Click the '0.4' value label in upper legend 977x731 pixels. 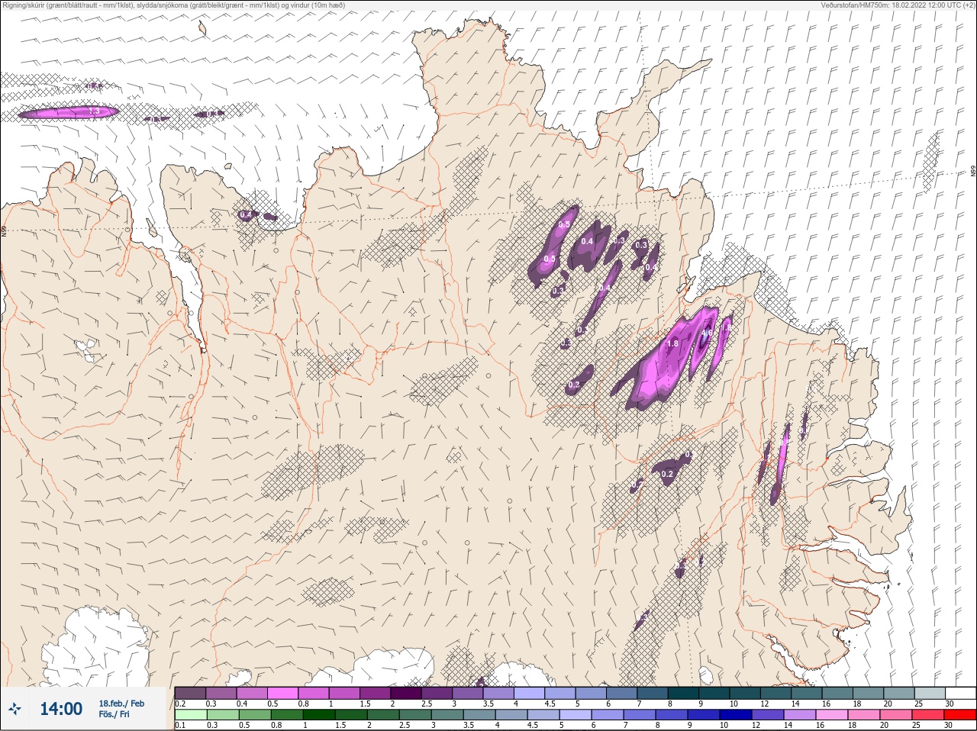click(x=242, y=704)
